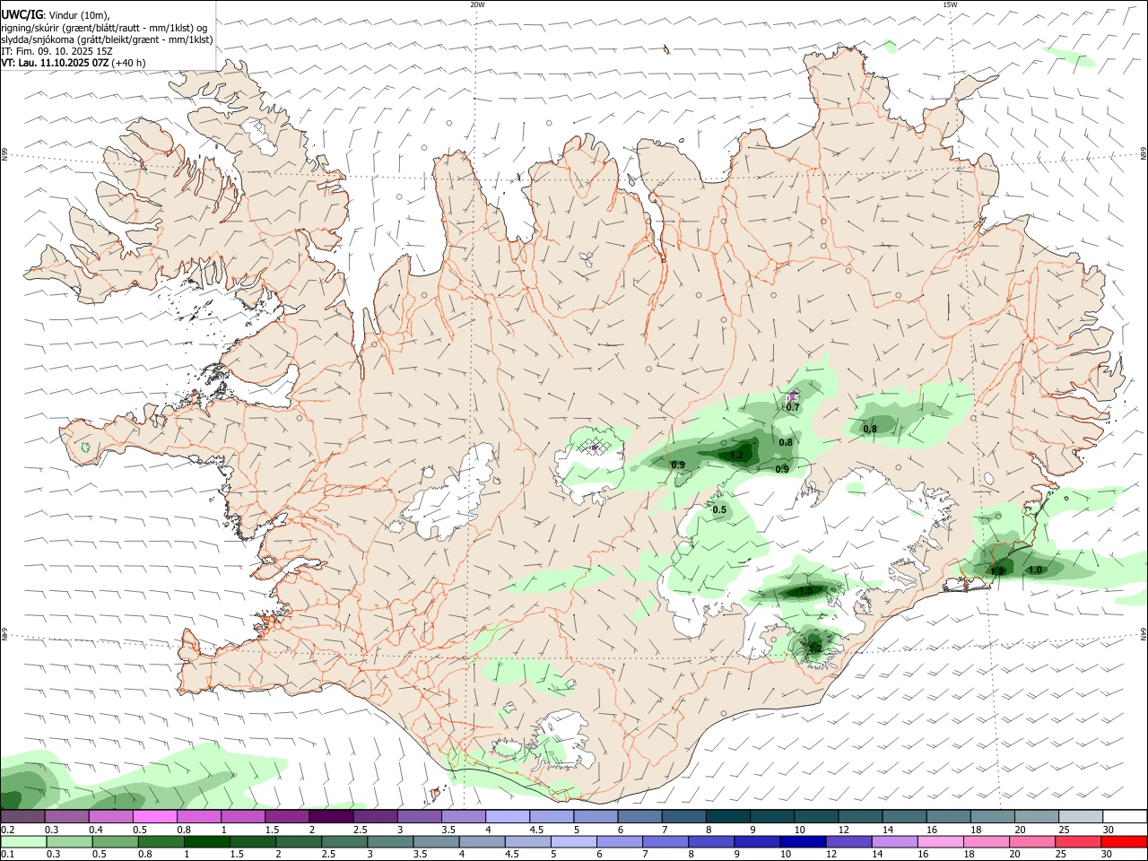Click the '0.7' precipitation value on the map

point(793,407)
